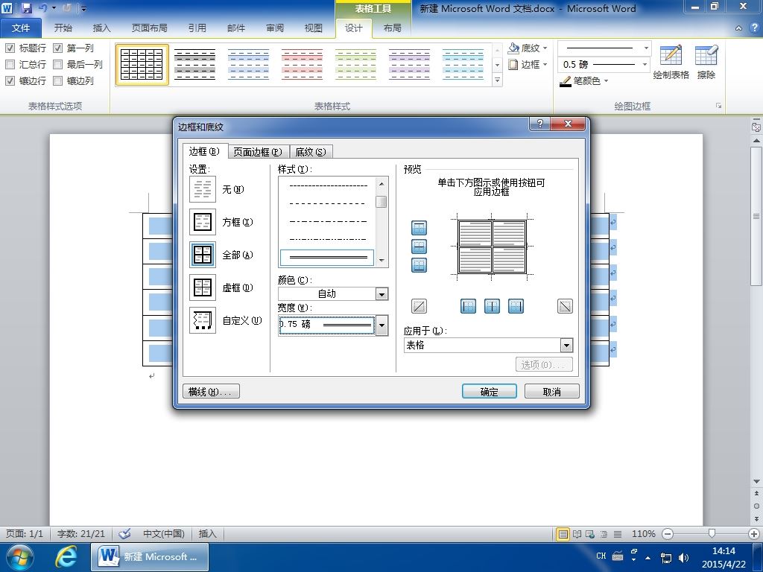Click the 横线 button
The width and height of the screenshot is (763, 572).
[x=211, y=392]
